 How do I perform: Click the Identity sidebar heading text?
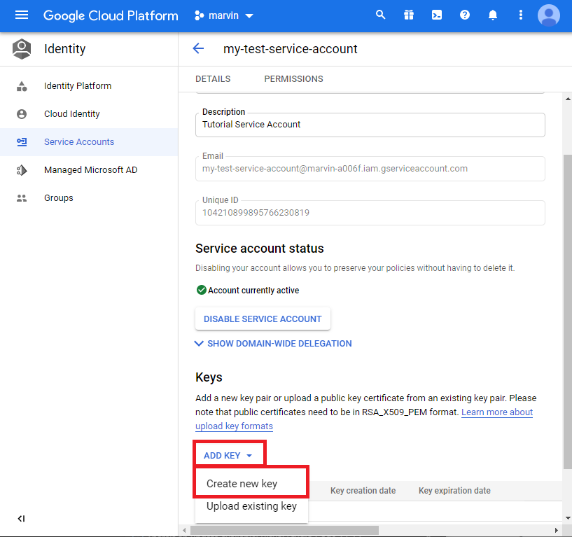click(65, 49)
